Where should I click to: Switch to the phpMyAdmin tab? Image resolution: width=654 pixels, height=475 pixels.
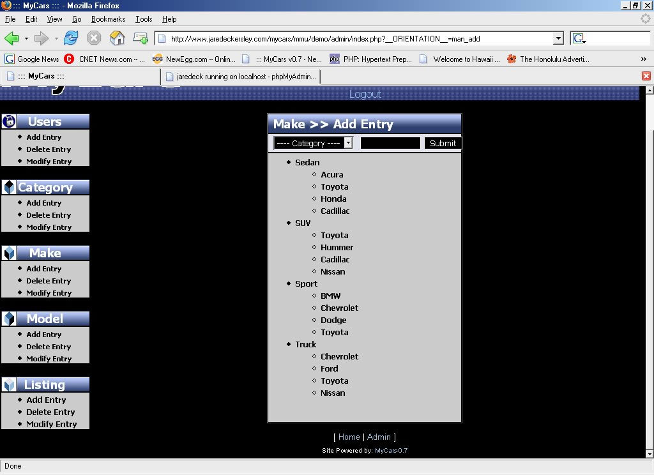tap(241, 77)
